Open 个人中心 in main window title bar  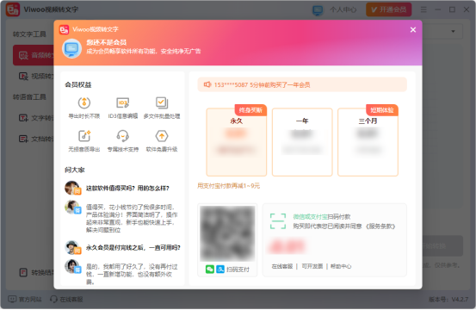tap(343, 10)
